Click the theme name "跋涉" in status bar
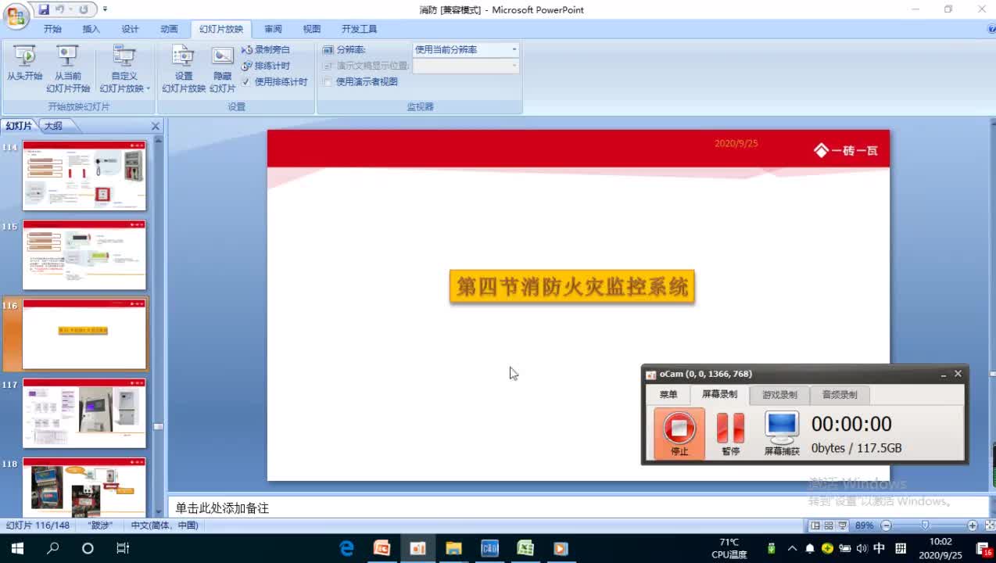Viewport: 996px width, 563px height. pos(100,525)
